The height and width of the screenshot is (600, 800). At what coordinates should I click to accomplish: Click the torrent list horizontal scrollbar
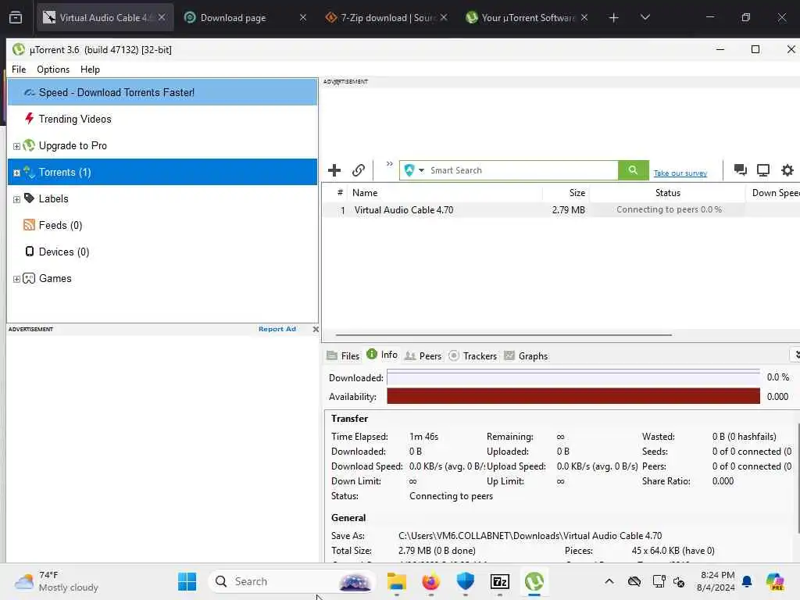(x=504, y=335)
